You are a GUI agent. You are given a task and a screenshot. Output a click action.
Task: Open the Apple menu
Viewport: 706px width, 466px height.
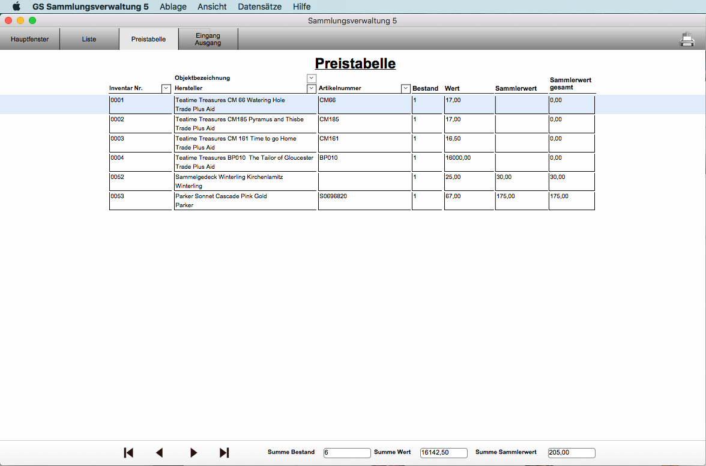coord(16,7)
